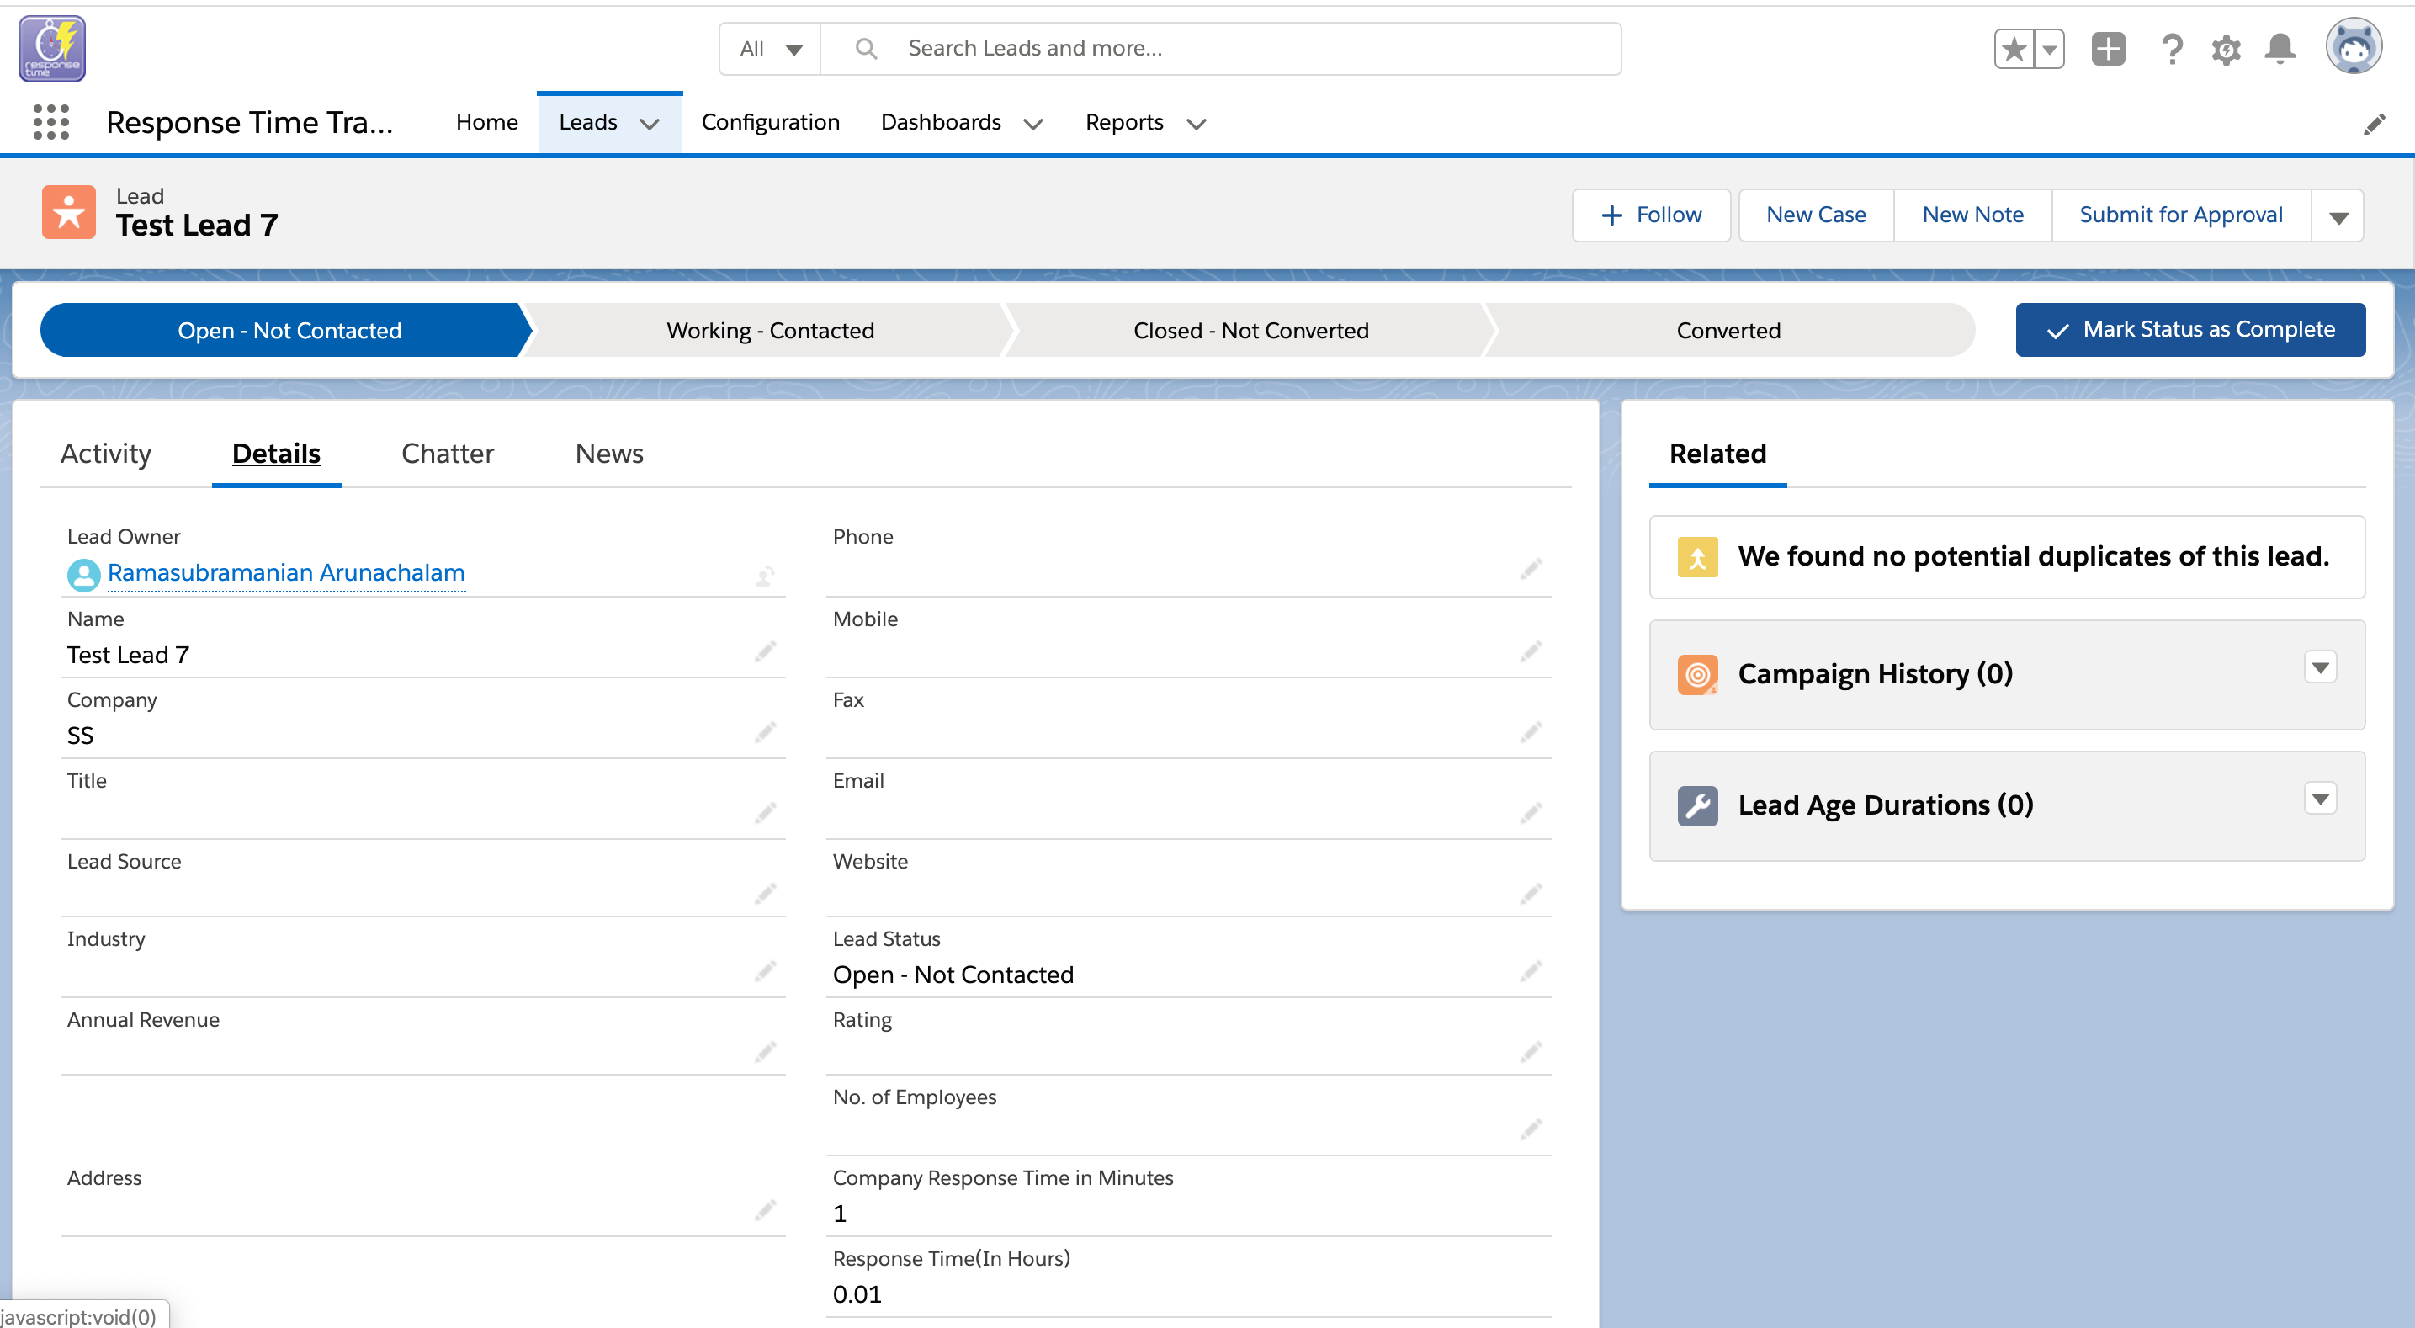Click the global actions plus icon
The image size is (2415, 1328).
point(2108,49)
